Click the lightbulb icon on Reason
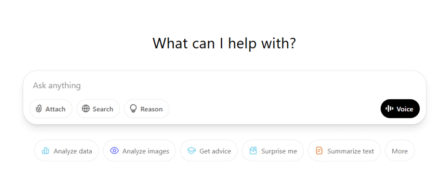Screen dimensions: 445x190 [133, 109]
